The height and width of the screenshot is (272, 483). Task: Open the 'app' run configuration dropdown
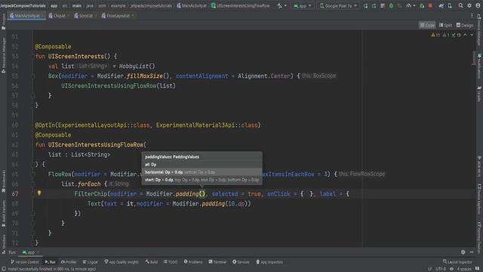pyautogui.click(x=302, y=5)
